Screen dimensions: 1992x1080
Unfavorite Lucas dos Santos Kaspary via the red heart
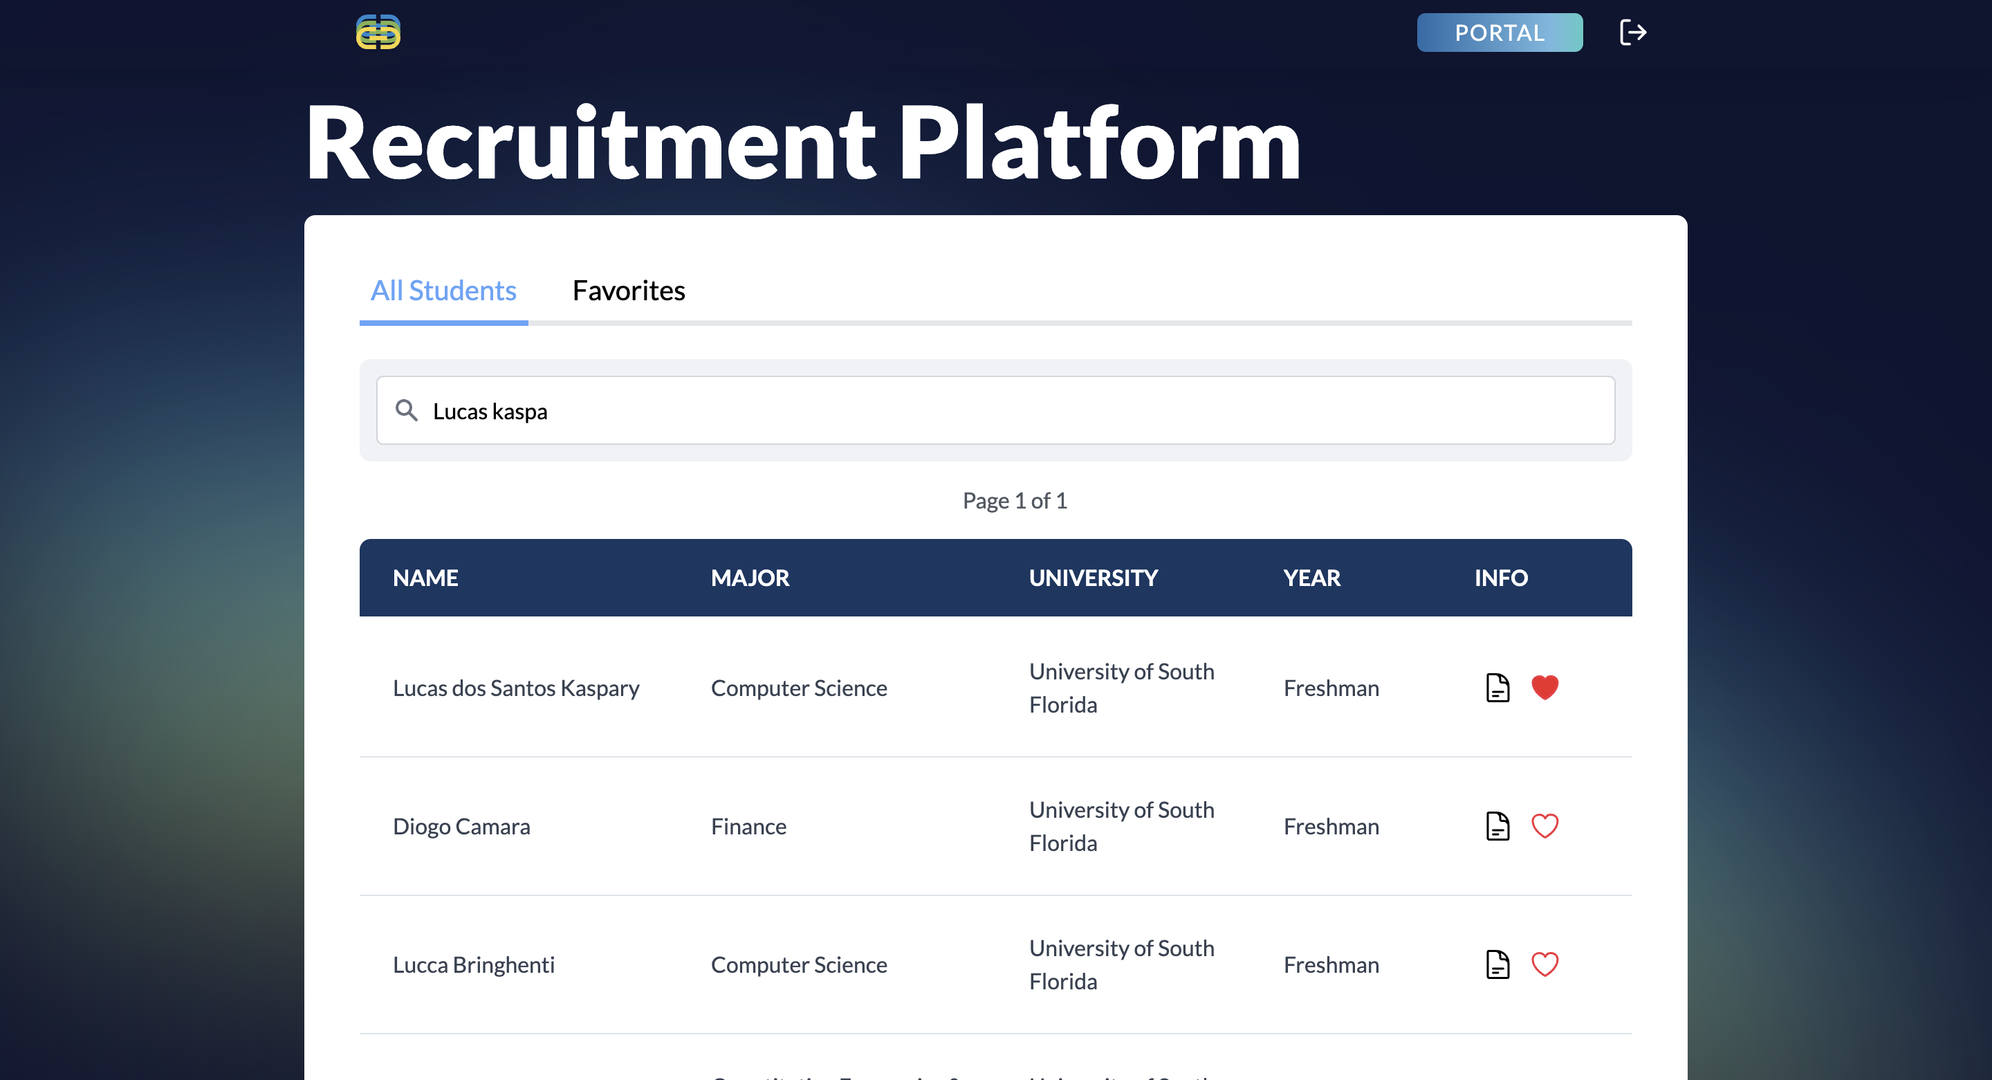pyautogui.click(x=1545, y=687)
